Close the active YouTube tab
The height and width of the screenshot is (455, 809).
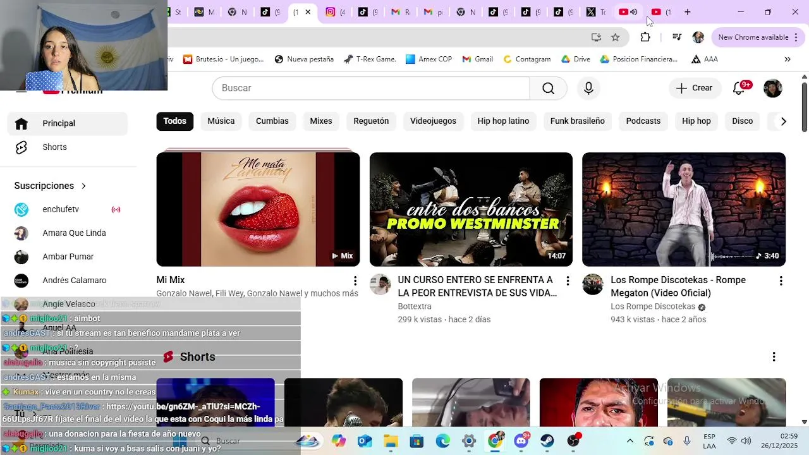pyautogui.click(x=308, y=12)
